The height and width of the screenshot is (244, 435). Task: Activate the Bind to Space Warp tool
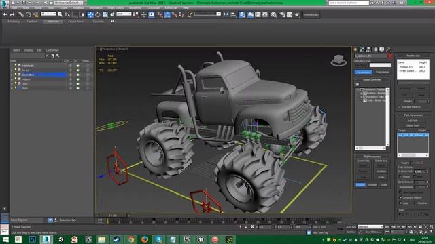tap(36, 14)
